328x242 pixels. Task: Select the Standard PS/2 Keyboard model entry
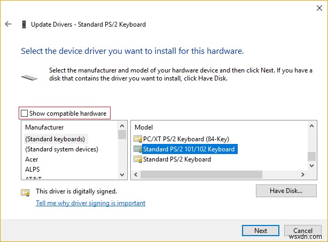click(177, 159)
